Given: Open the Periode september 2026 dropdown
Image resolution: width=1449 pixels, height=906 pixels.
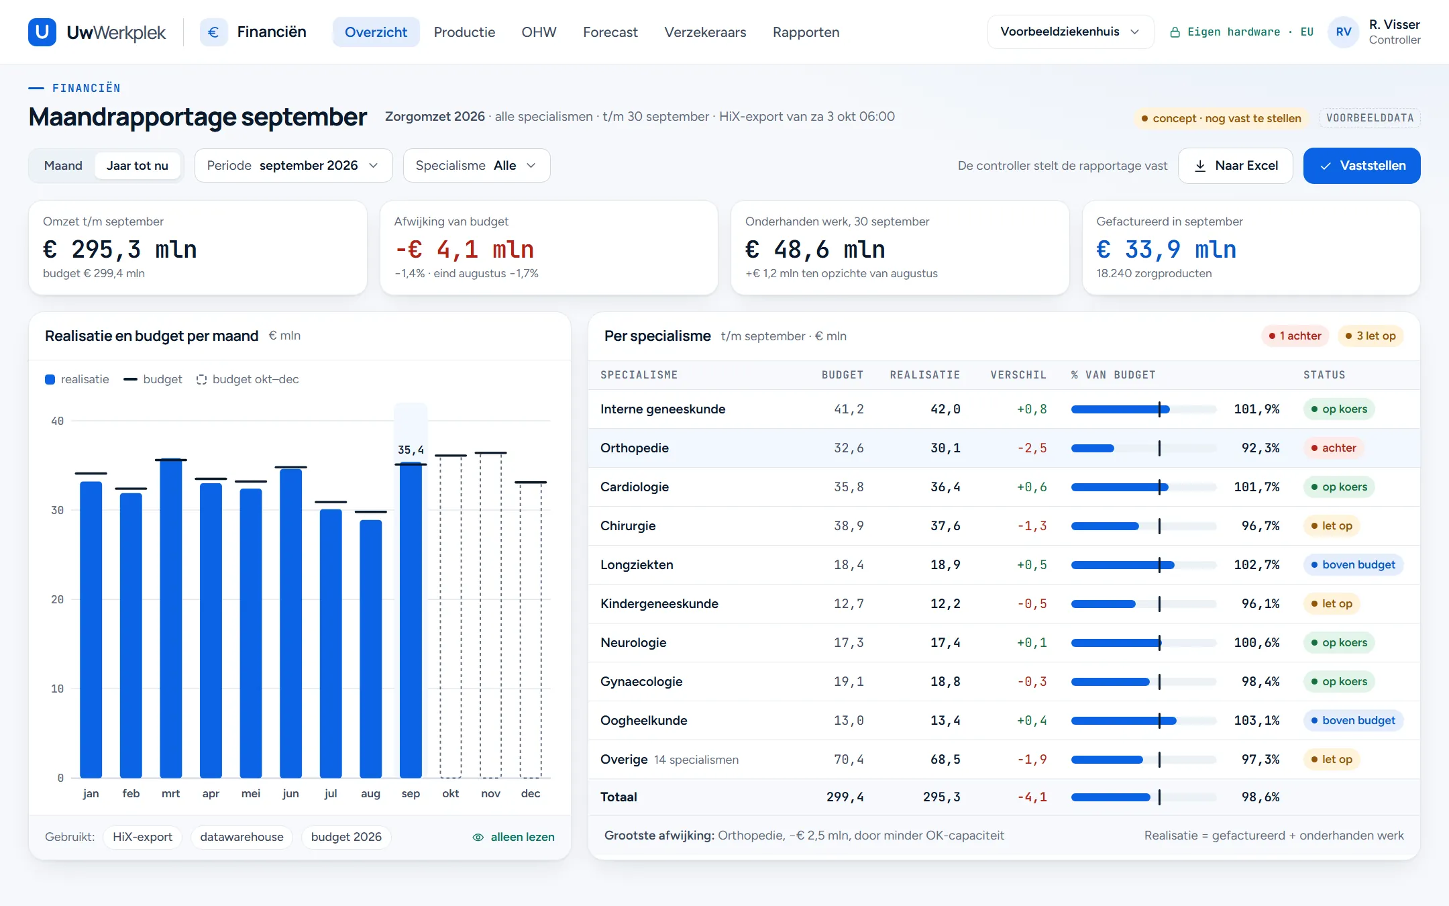Looking at the screenshot, I should pos(293,166).
